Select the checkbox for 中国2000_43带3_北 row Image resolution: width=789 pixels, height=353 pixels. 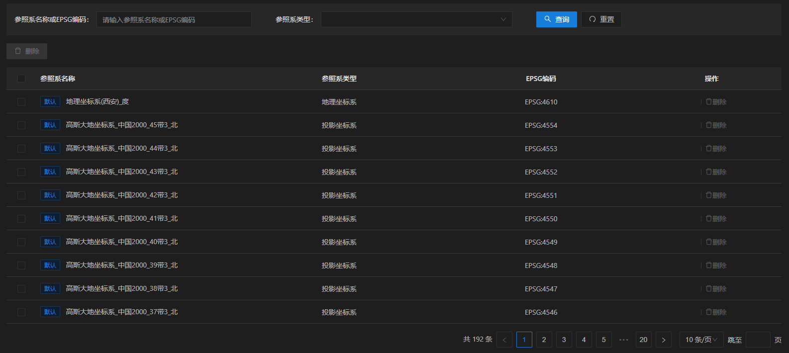21,172
